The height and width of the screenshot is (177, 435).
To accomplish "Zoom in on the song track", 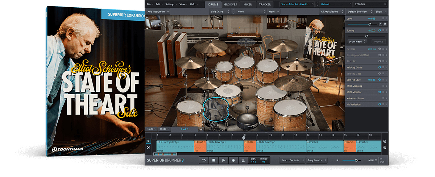I will tap(385, 142).
